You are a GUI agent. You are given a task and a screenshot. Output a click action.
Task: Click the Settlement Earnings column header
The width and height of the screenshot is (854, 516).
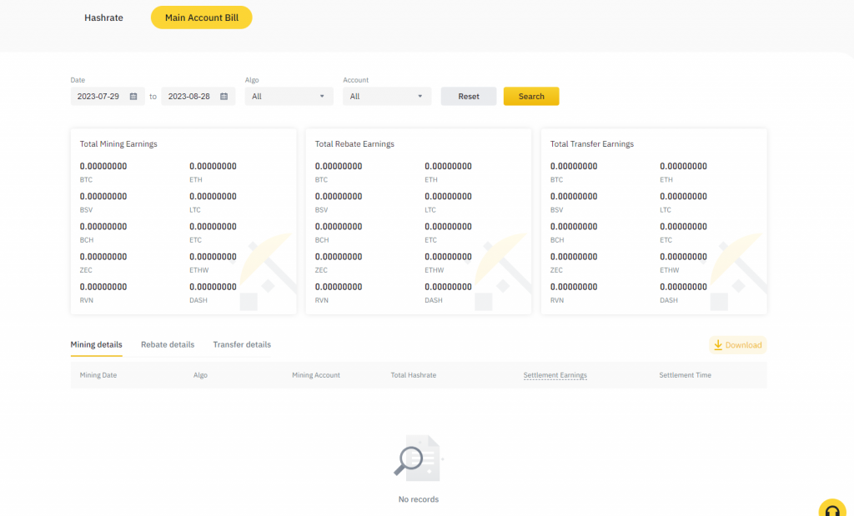tap(555, 375)
